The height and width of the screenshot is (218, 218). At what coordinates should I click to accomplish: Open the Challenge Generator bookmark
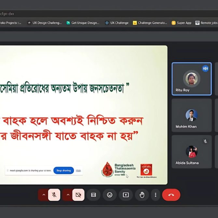(x=150, y=23)
